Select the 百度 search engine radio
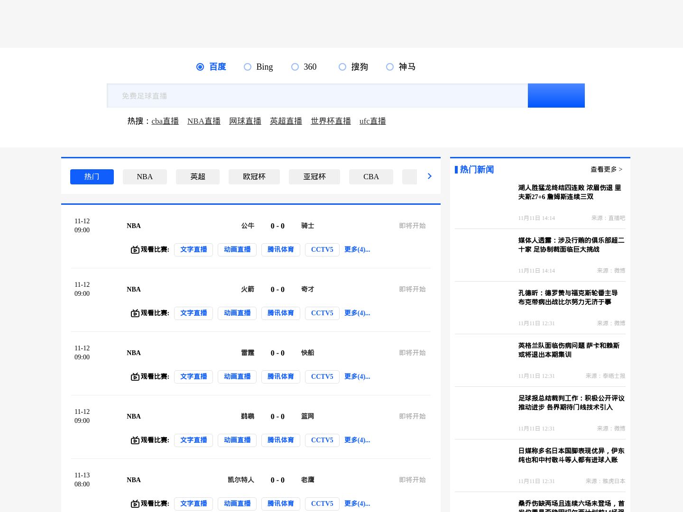Viewport: 683px width, 512px height. pyautogui.click(x=200, y=67)
